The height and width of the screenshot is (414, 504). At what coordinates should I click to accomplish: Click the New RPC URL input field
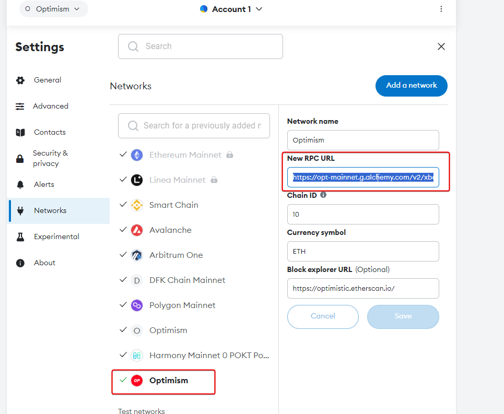click(363, 178)
